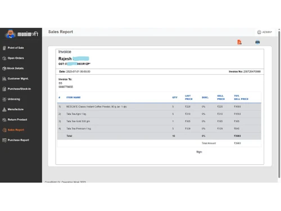
Task: Click the admin user avatar icon
Action: [259, 32]
